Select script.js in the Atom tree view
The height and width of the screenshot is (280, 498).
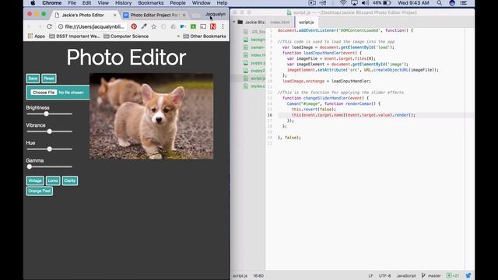pos(254,79)
